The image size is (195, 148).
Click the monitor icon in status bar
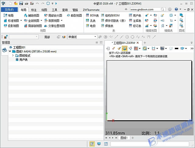[x=99, y=144]
